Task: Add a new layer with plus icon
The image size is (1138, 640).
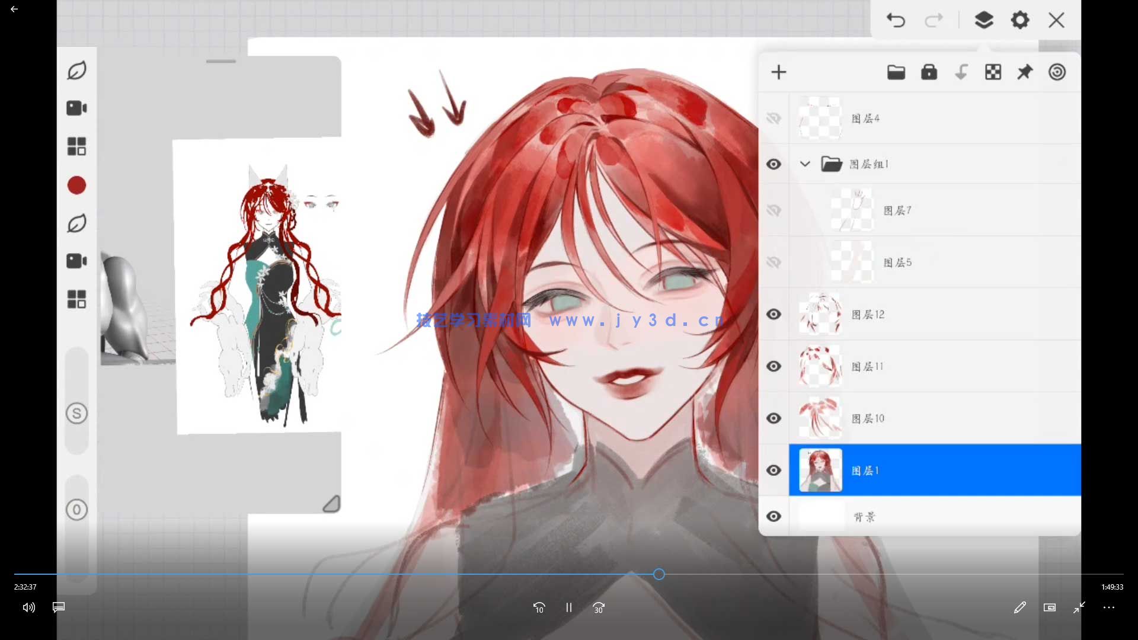Action: (x=779, y=72)
